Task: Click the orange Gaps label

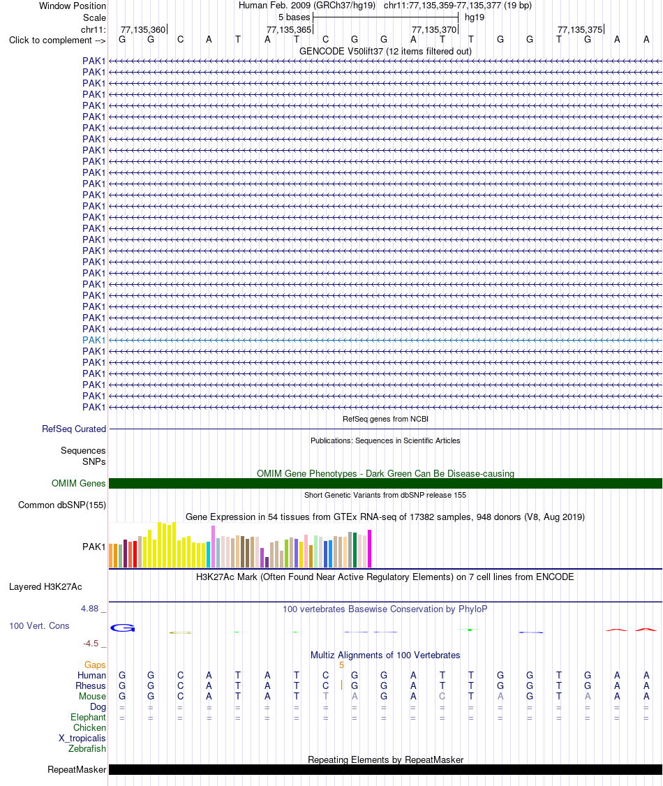Action: click(95, 665)
